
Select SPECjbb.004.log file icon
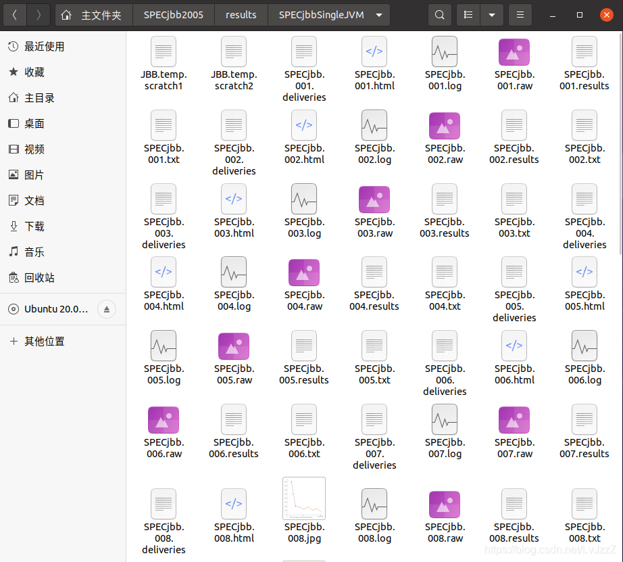234,272
